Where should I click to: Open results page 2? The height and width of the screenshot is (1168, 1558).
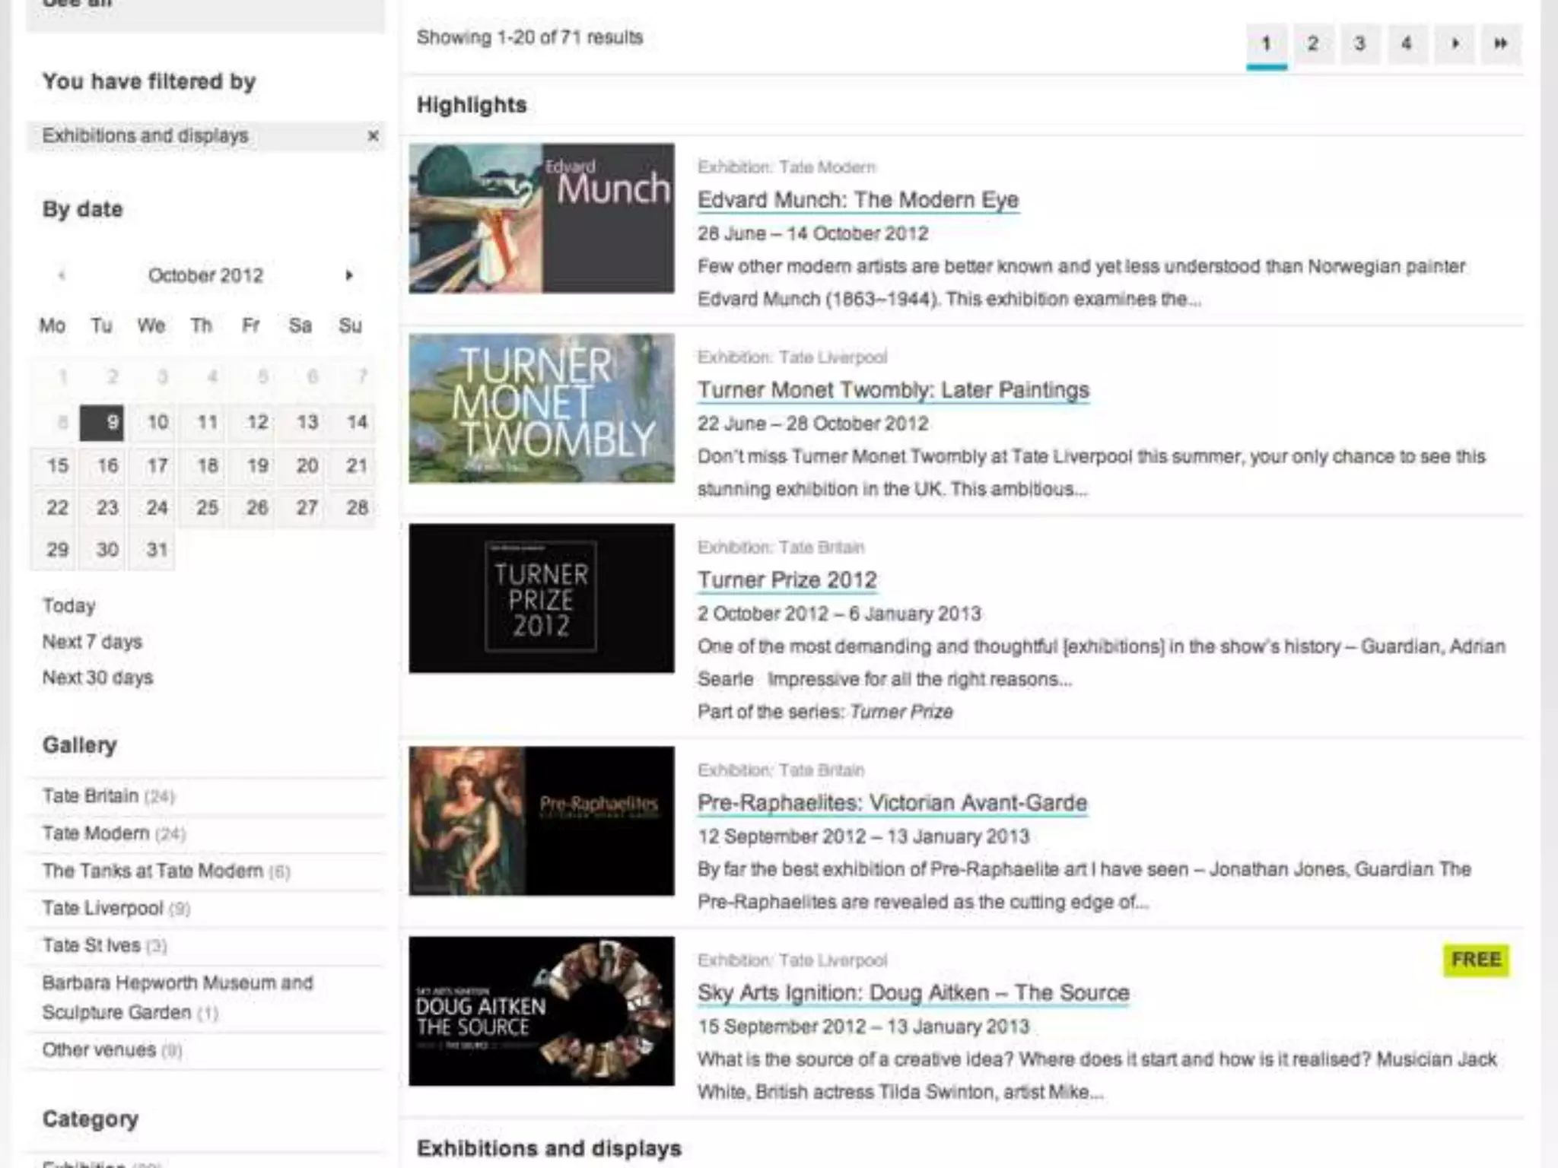click(1313, 44)
